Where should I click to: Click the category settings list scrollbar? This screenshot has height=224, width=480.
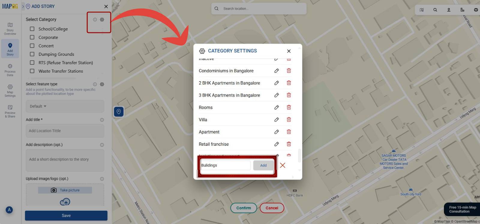pos(299,155)
